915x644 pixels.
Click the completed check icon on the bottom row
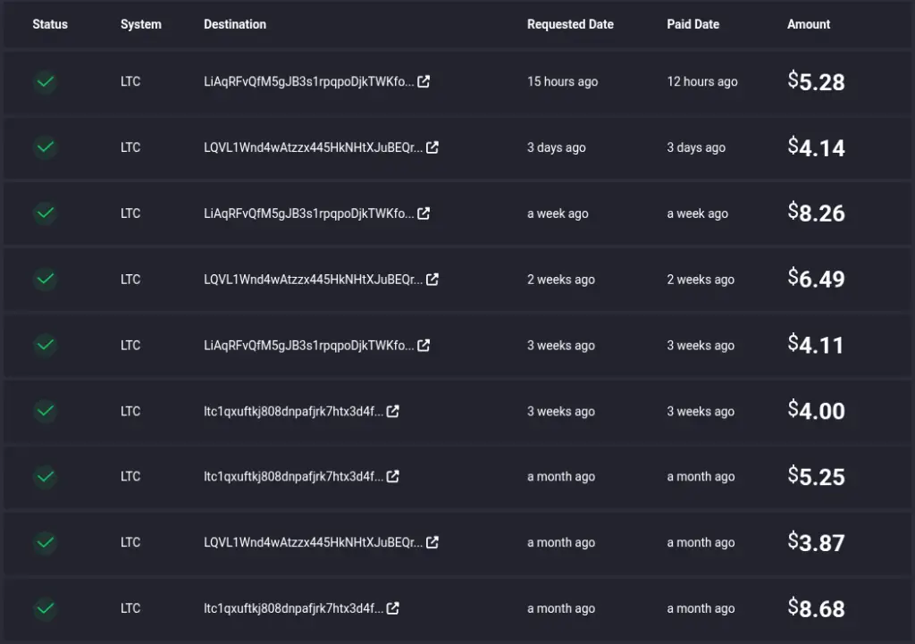(45, 608)
